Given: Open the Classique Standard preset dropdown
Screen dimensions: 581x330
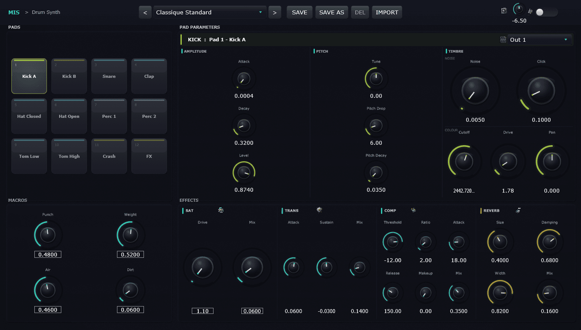Looking at the screenshot, I should pos(210,12).
